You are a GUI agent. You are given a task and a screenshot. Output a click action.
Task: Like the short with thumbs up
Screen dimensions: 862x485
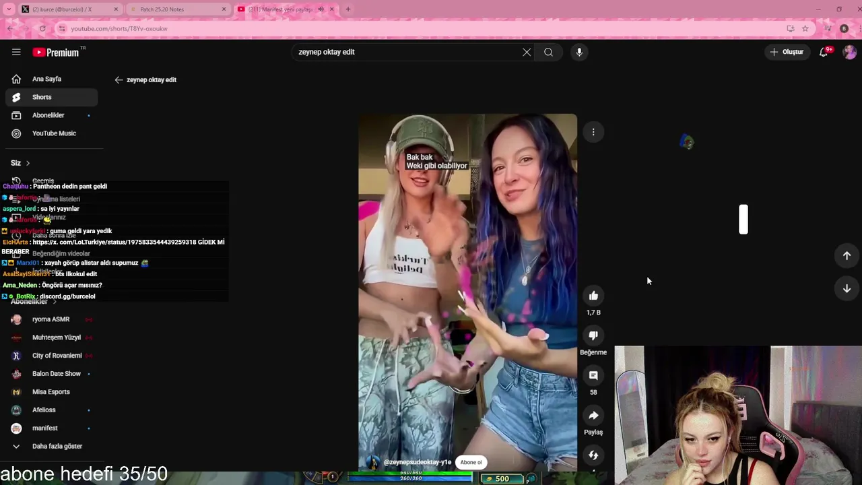(x=593, y=296)
